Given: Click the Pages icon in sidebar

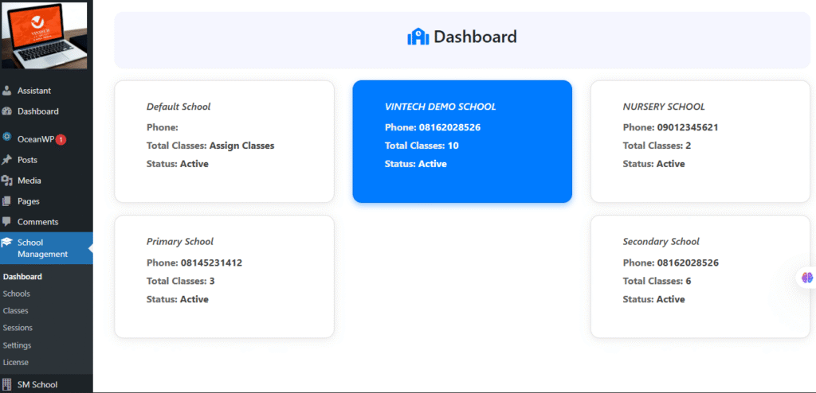Looking at the screenshot, I should [7, 201].
